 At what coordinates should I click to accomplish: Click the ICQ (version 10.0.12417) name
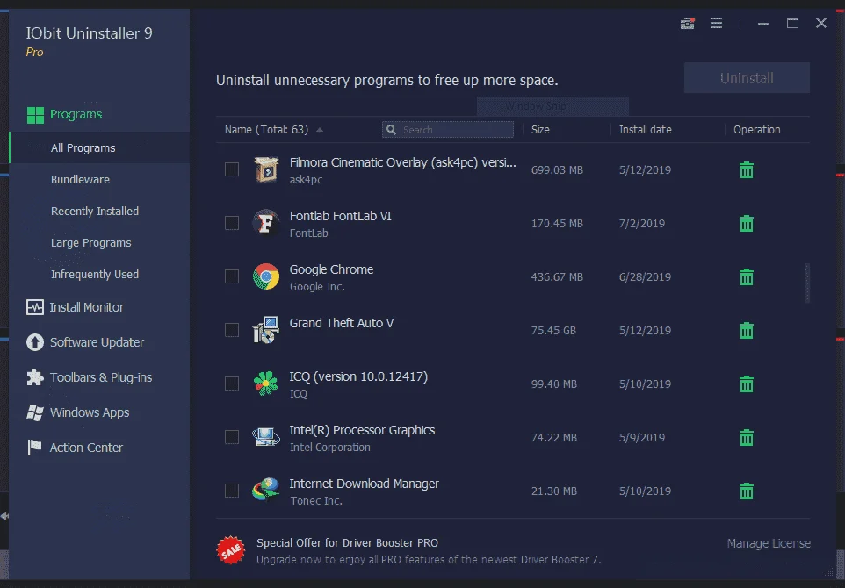point(358,376)
